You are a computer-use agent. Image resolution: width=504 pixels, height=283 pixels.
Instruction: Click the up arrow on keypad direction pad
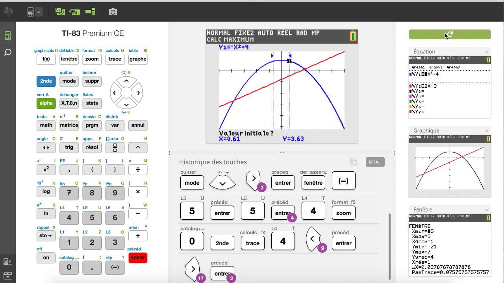tap(126, 81)
